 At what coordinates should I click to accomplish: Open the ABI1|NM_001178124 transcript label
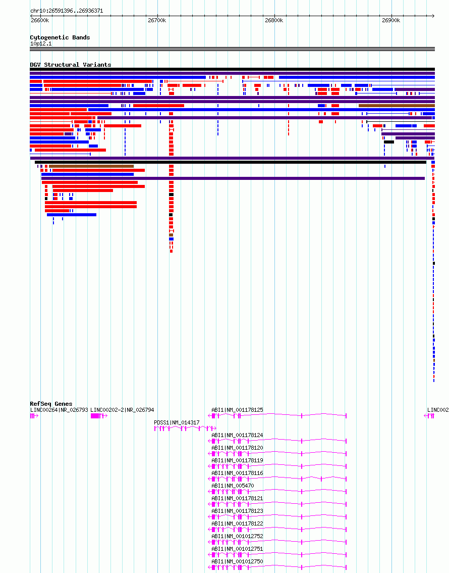(237, 435)
